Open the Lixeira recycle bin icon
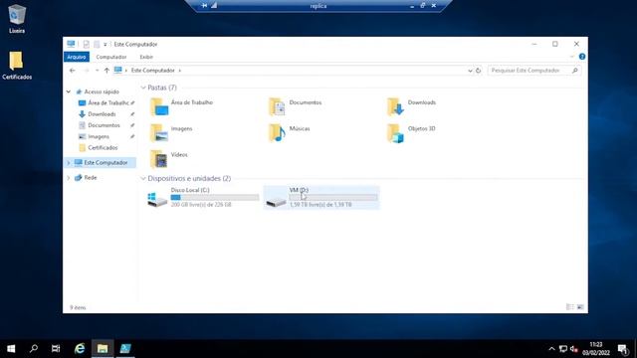637x358 pixels. pyautogui.click(x=17, y=19)
